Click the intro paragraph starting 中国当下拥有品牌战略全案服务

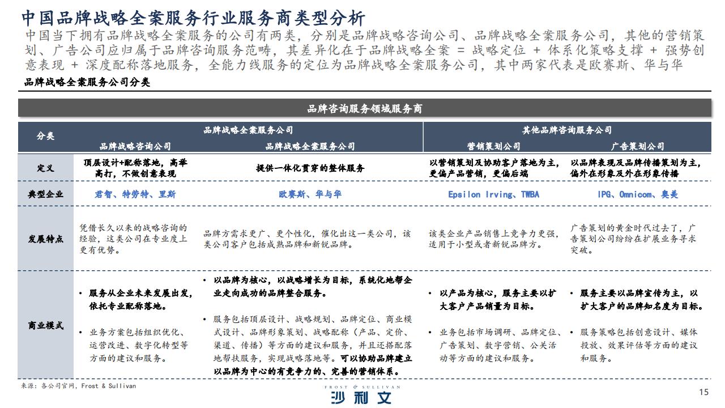365,50
